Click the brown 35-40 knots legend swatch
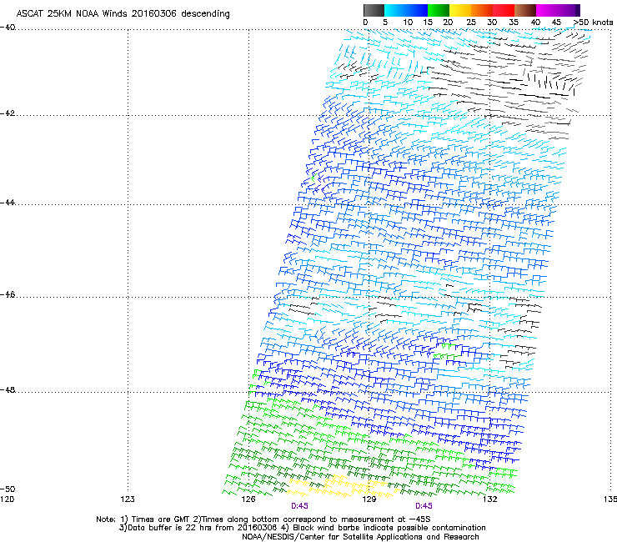The height and width of the screenshot is (542, 617). point(525,10)
